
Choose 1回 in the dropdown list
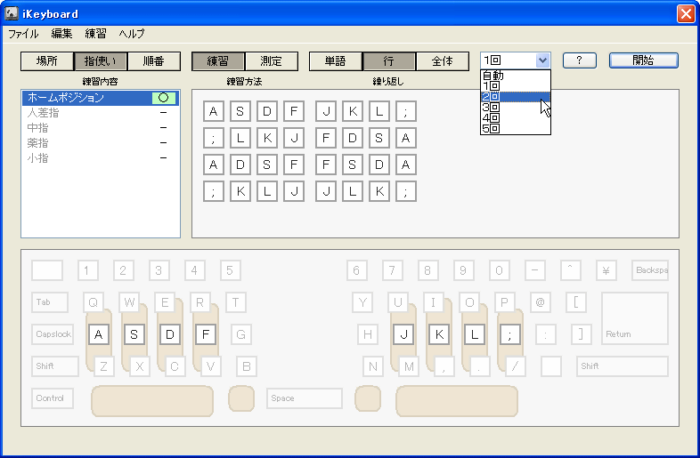(515, 86)
